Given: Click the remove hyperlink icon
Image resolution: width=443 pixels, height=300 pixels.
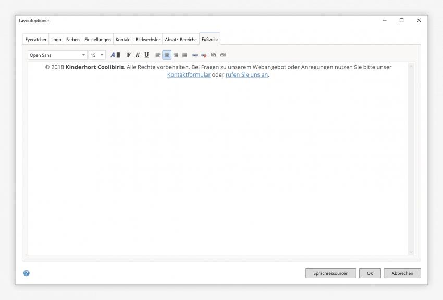Looking at the screenshot, I should [204, 55].
